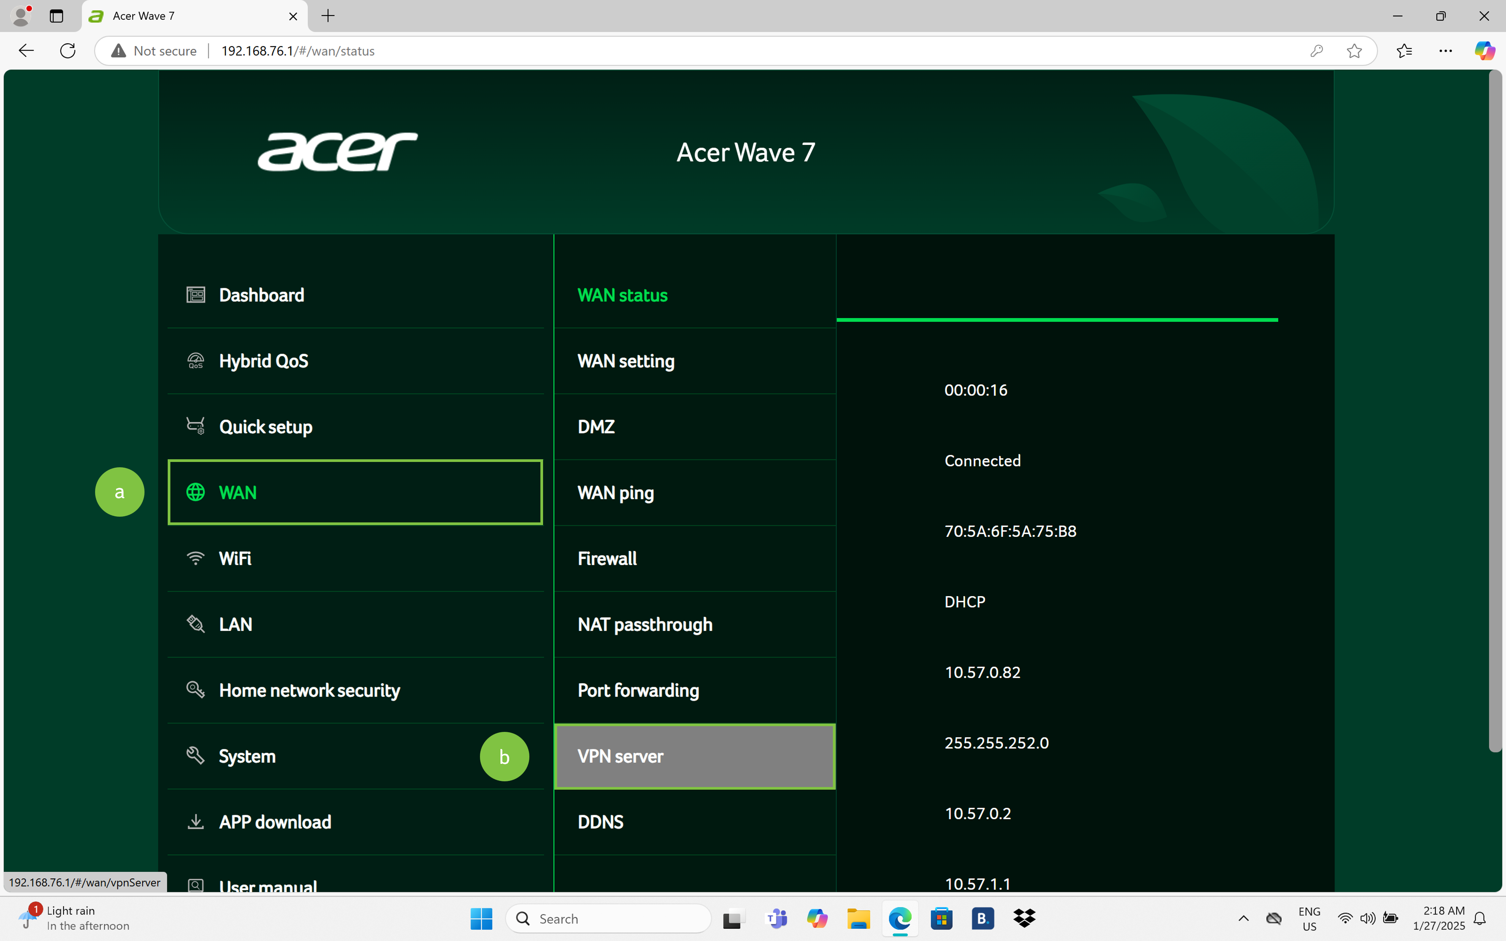Click the LAN cable icon
The width and height of the screenshot is (1506, 941).
195,624
